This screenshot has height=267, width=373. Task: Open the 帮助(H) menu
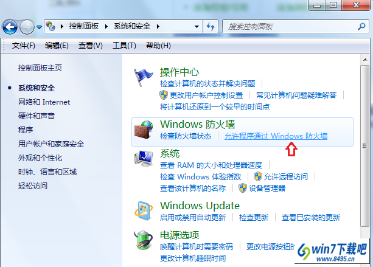[x=158, y=46]
